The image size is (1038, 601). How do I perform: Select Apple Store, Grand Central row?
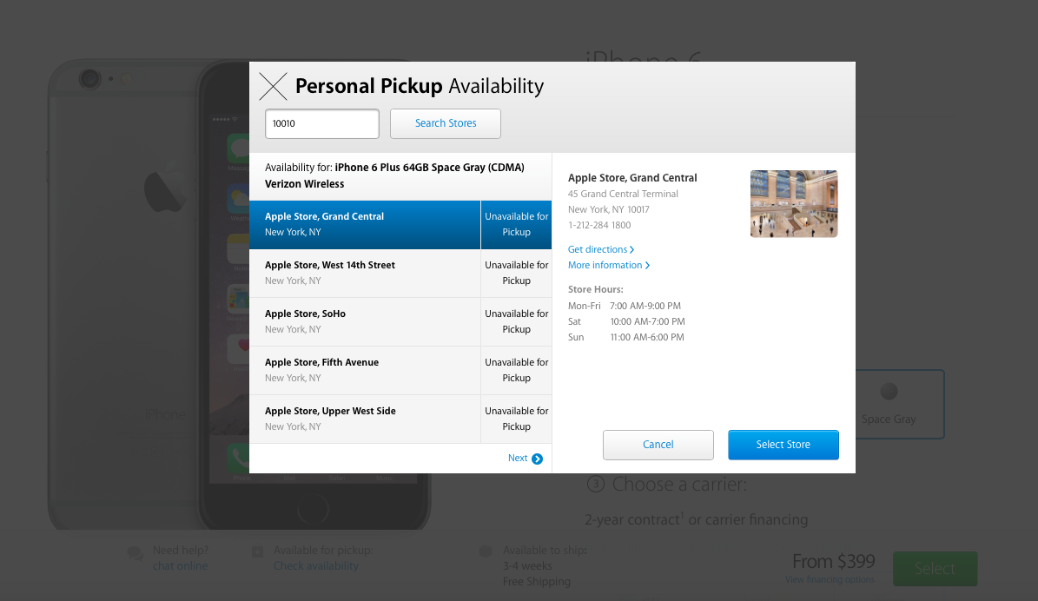[365, 225]
